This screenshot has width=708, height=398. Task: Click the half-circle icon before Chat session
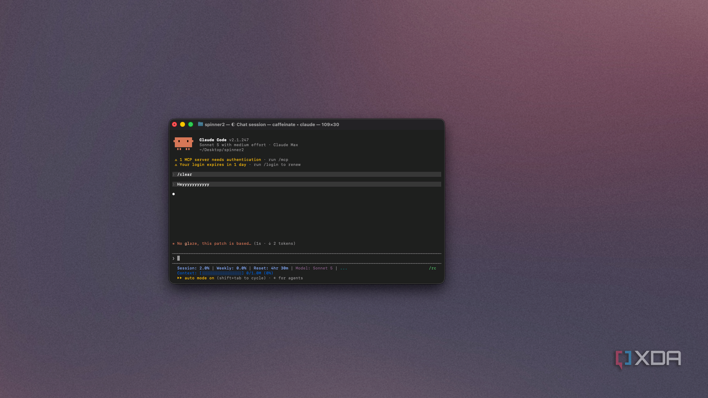coord(233,124)
